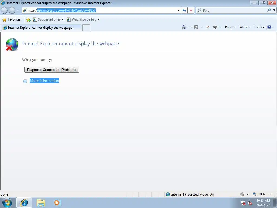Viewport: 277px width, 208px height.
Task: Click the Internet zone globe in status bar
Action: tap(168, 194)
